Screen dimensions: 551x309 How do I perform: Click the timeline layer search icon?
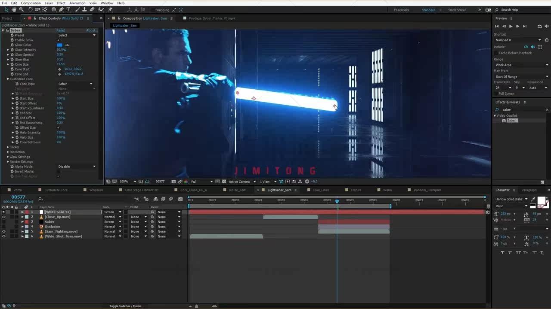40,199
